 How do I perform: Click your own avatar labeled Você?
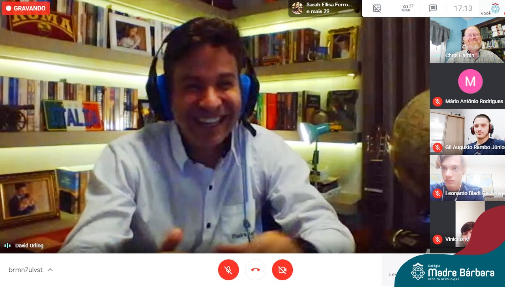click(495, 8)
